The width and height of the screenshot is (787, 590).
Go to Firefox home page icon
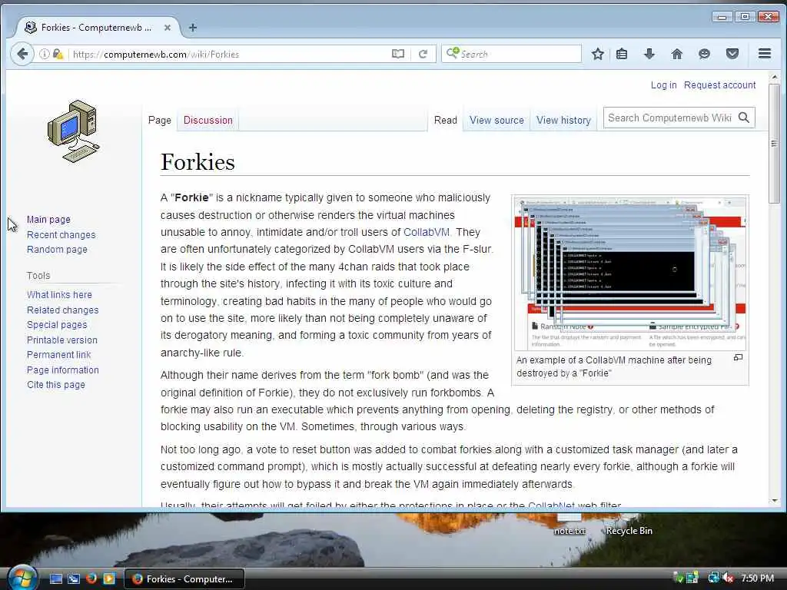coord(676,54)
